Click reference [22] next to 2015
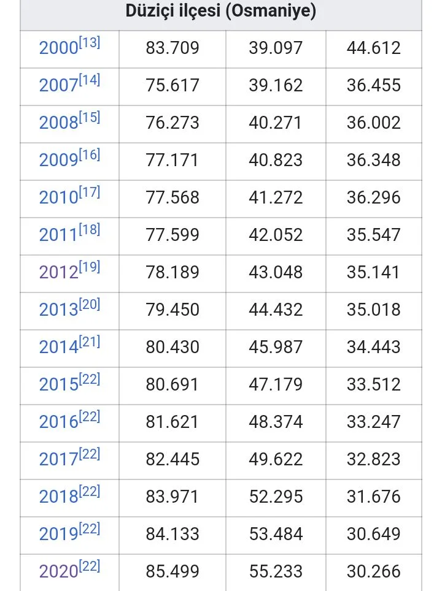Image resolution: width=442 pixels, height=591 pixels. [x=89, y=379]
